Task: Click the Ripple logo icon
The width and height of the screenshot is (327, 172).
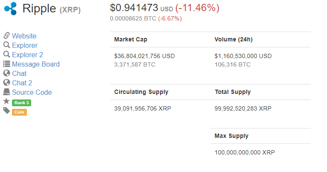Action: pyautogui.click(x=10, y=9)
